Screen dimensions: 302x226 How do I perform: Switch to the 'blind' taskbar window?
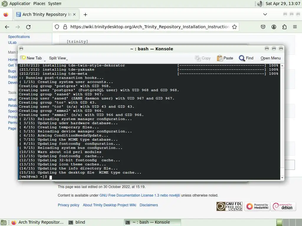click(77, 222)
